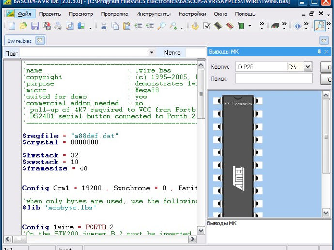Viewport: 334px width, 250px height.
Task: Open dropdown arrow next to find-next icon
Action: tap(182, 28)
